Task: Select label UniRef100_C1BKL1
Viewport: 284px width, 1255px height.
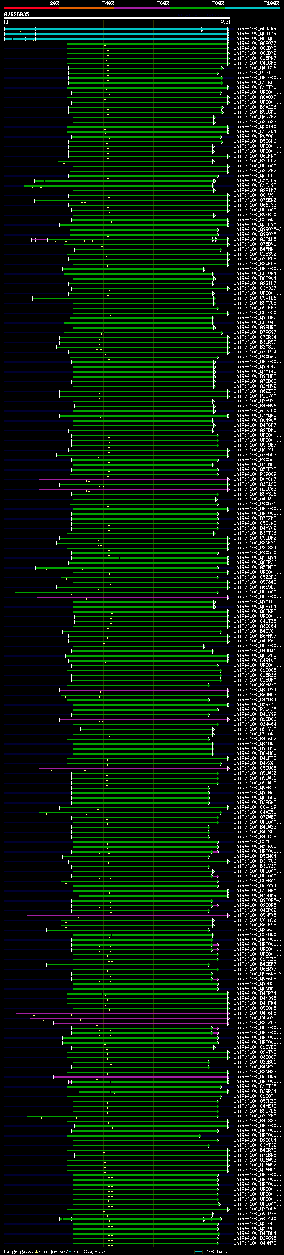Action: coord(255,82)
